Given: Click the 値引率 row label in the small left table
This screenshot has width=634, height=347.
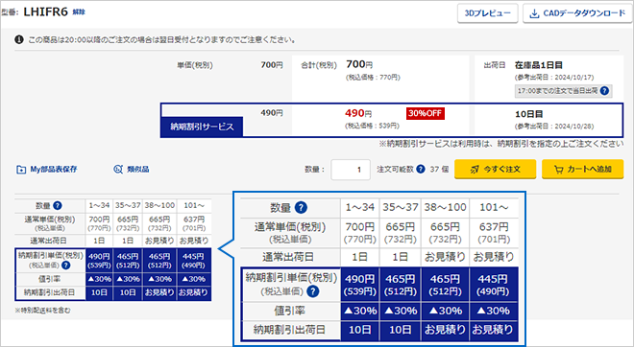Looking at the screenshot, I should pos(49,279).
